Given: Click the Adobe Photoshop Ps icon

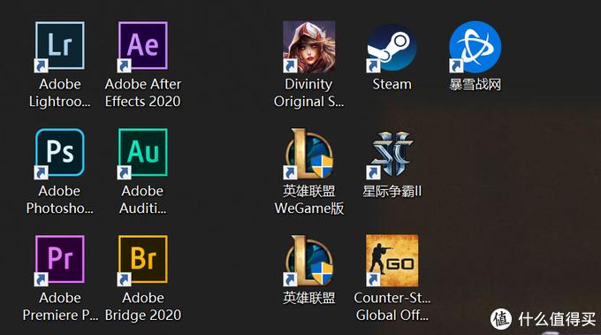Looking at the screenshot, I should click(x=60, y=153).
